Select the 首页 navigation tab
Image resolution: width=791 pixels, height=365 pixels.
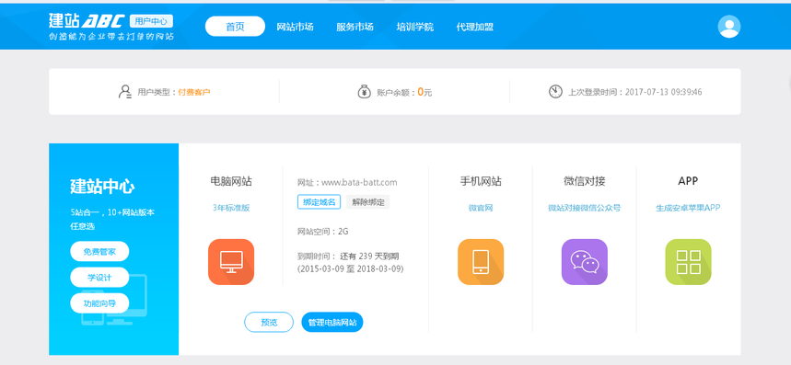coord(235,27)
